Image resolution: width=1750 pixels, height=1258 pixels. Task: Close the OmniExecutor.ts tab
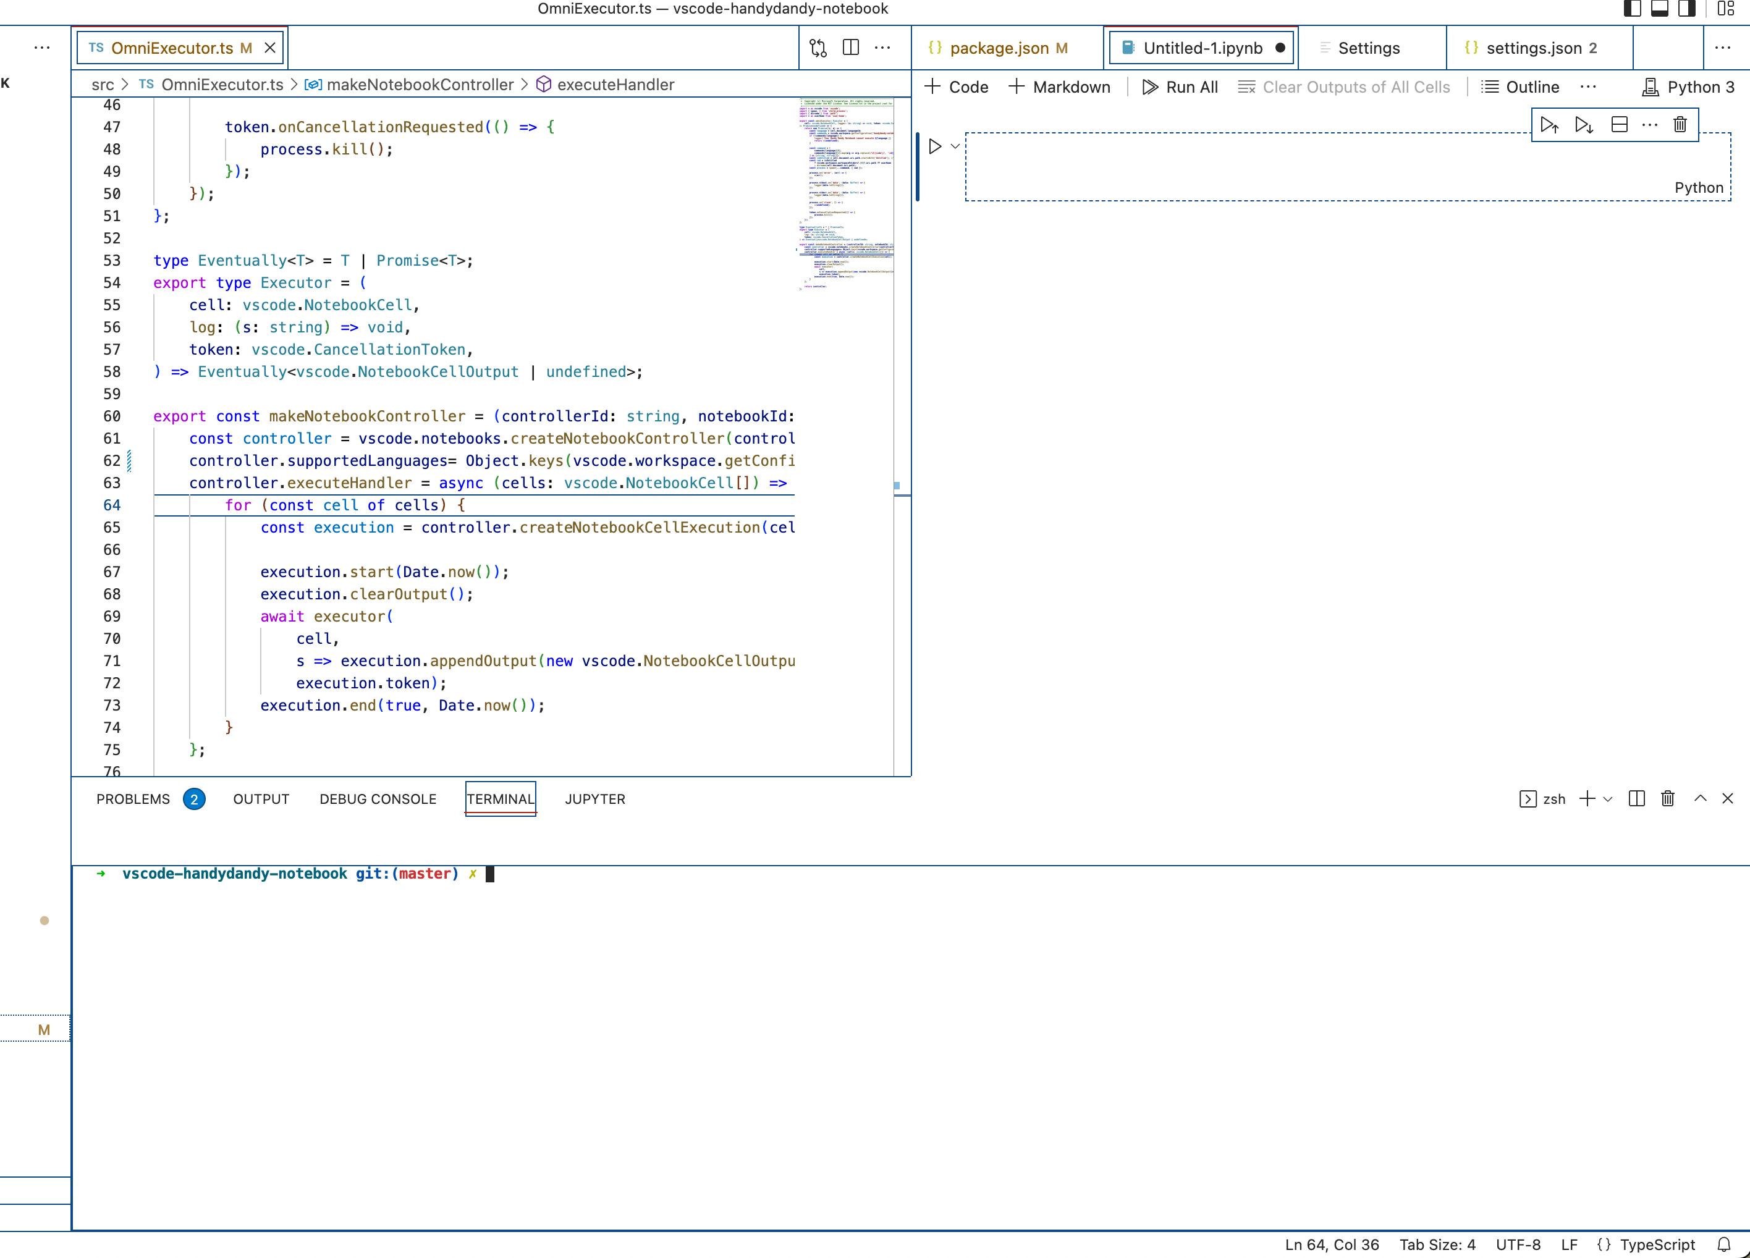(x=270, y=48)
